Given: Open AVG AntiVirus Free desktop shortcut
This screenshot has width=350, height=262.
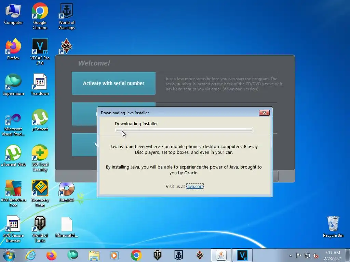Looking at the screenshot, I should point(13,193).
